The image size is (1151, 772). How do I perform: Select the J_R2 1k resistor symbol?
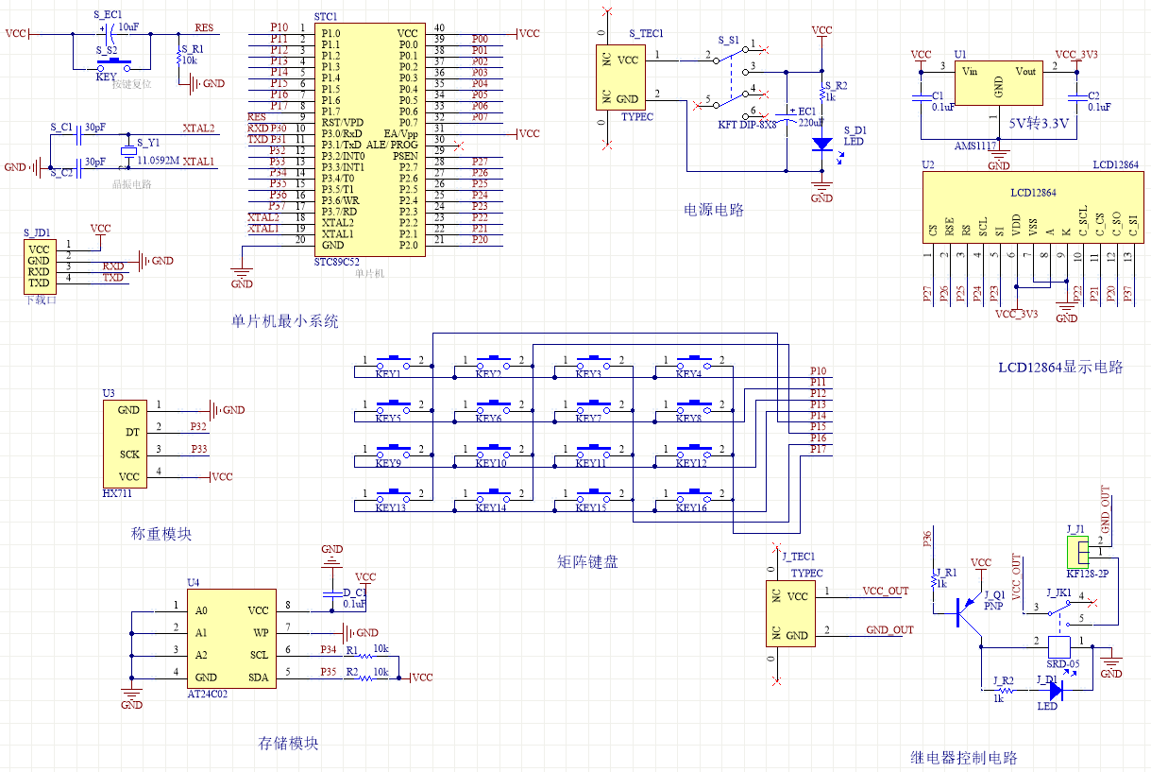[x=1006, y=692]
